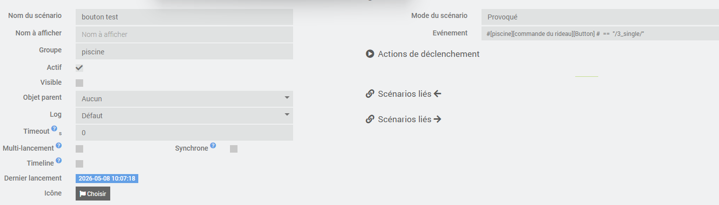Image resolution: width=719 pixels, height=205 pixels.
Task: Focus the Nom à afficher field
Action: tap(184, 34)
